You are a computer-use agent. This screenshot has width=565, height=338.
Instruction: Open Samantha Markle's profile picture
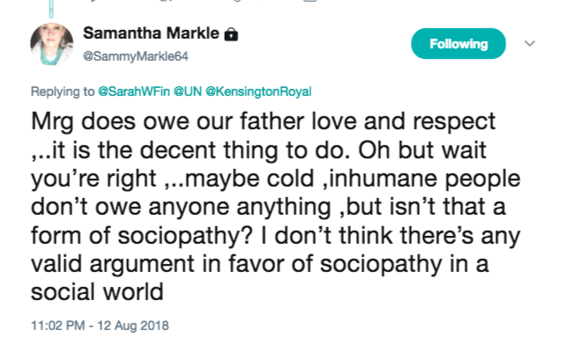(51, 44)
